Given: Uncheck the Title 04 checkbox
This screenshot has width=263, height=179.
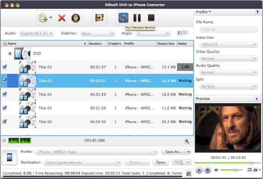Looking at the screenshot, I should click(x=5, y=94).
